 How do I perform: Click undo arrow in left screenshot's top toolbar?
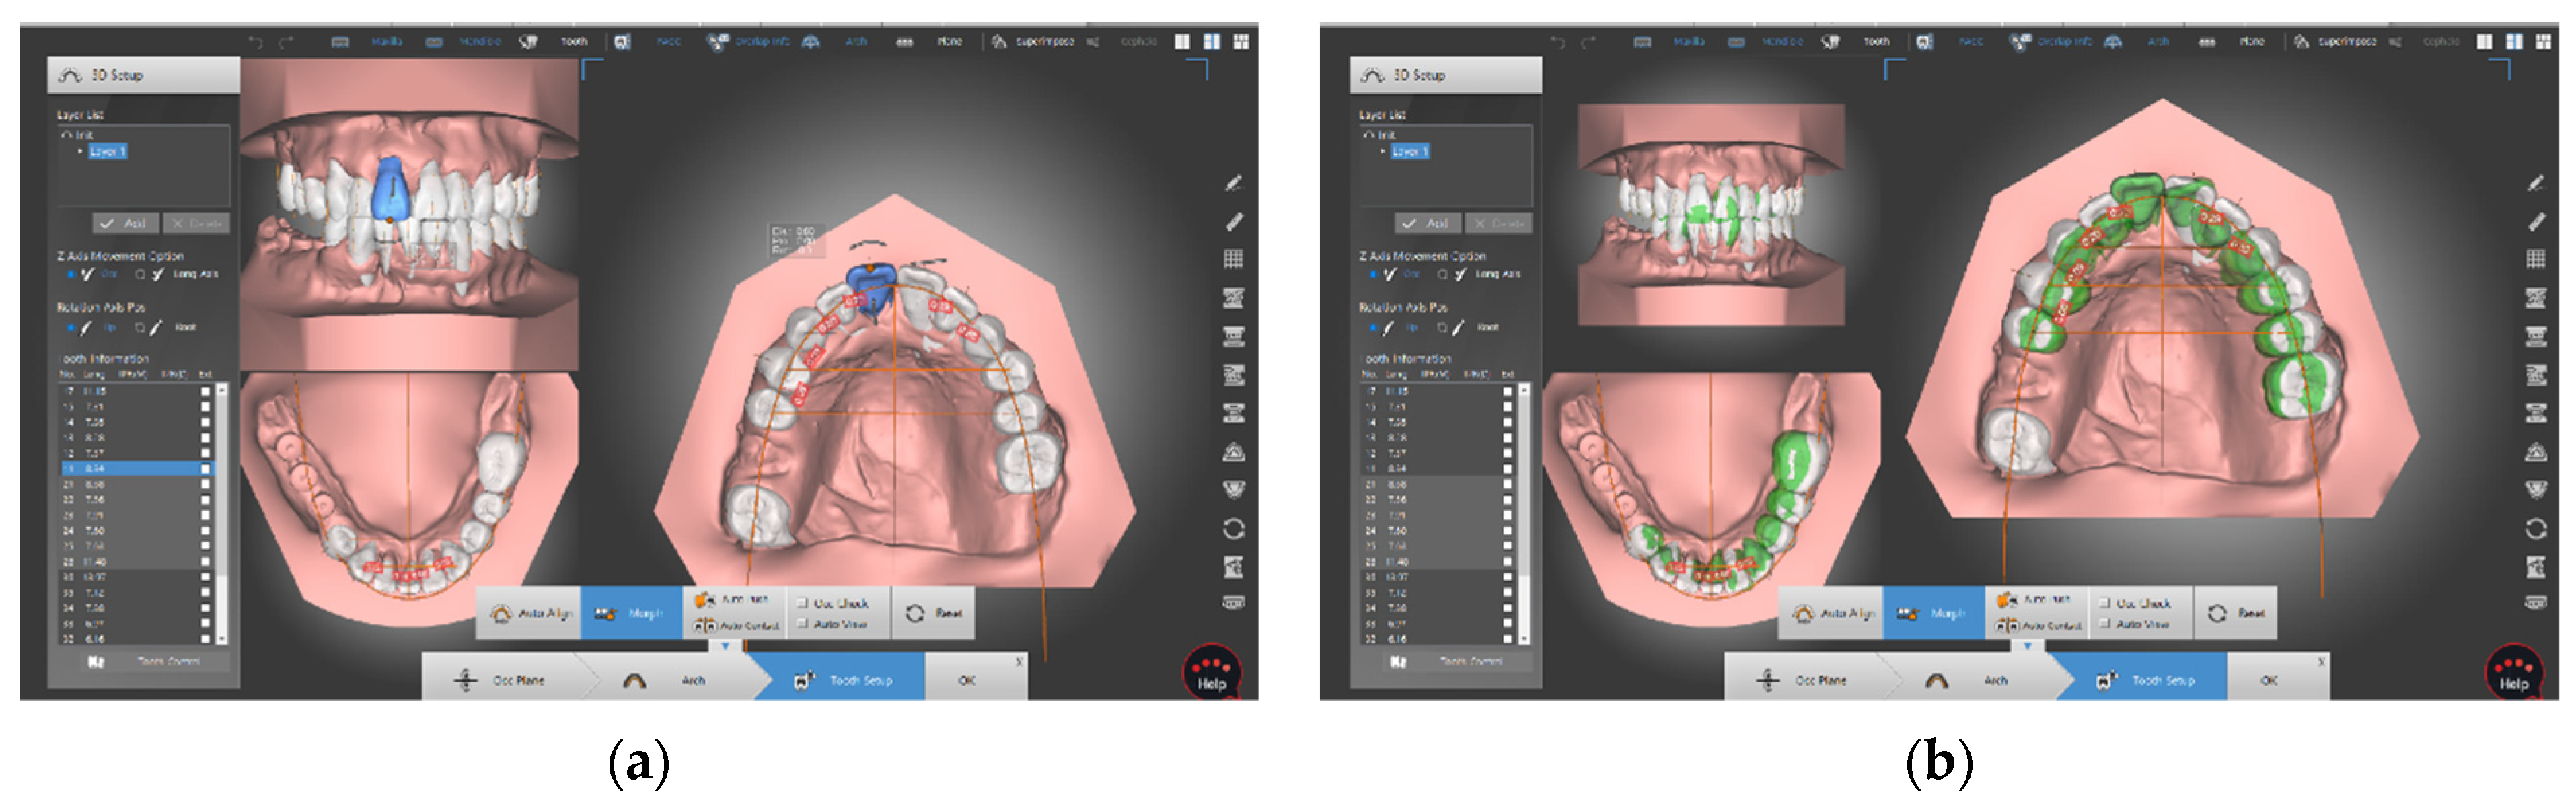tap(255, 42)
